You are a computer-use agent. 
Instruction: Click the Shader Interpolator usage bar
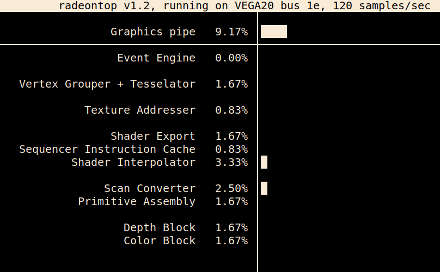click(264, 162)
